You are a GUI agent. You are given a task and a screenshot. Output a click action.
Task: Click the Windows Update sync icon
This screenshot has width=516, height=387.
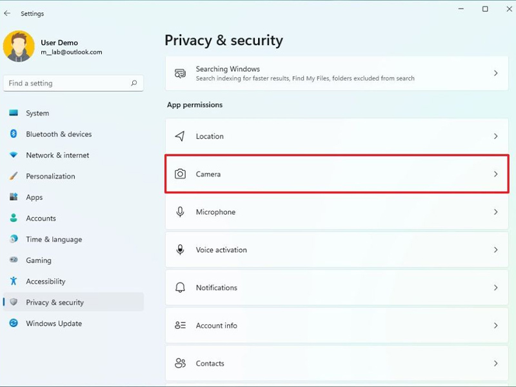(x=14, y=323)
